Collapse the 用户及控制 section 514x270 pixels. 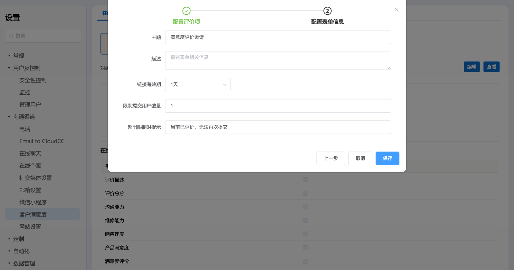[9, 68]
